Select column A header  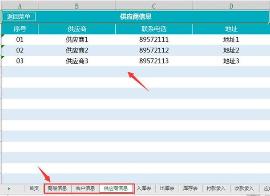[x=20, y=6]
